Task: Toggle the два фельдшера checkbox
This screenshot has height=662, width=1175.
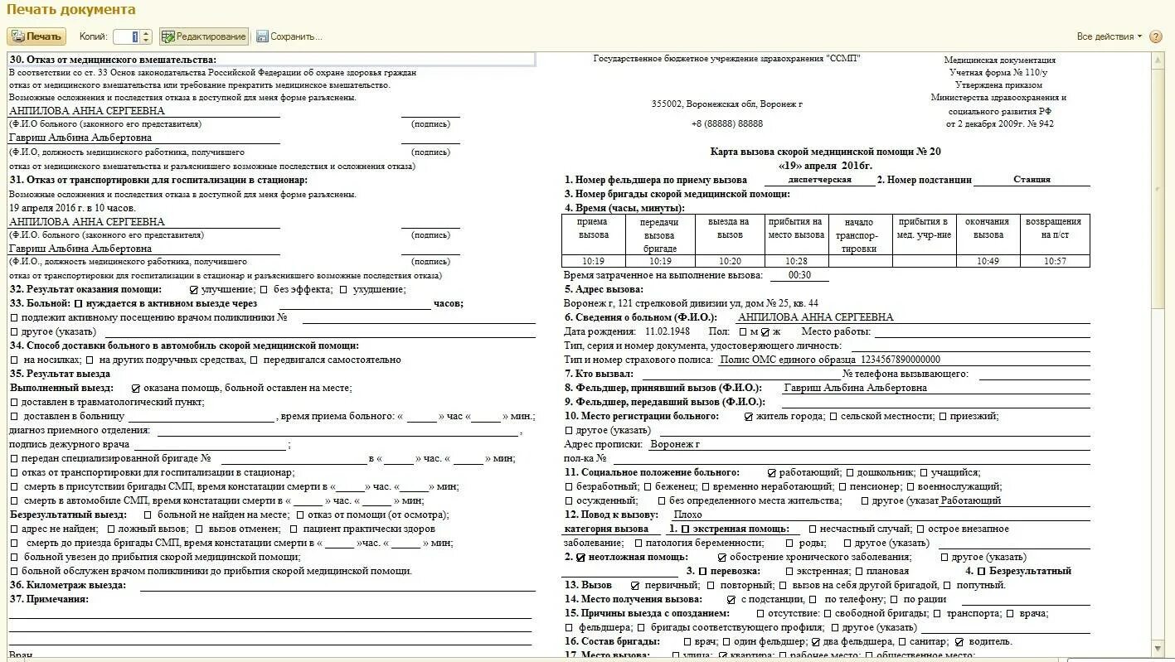Action: (817, 642)
